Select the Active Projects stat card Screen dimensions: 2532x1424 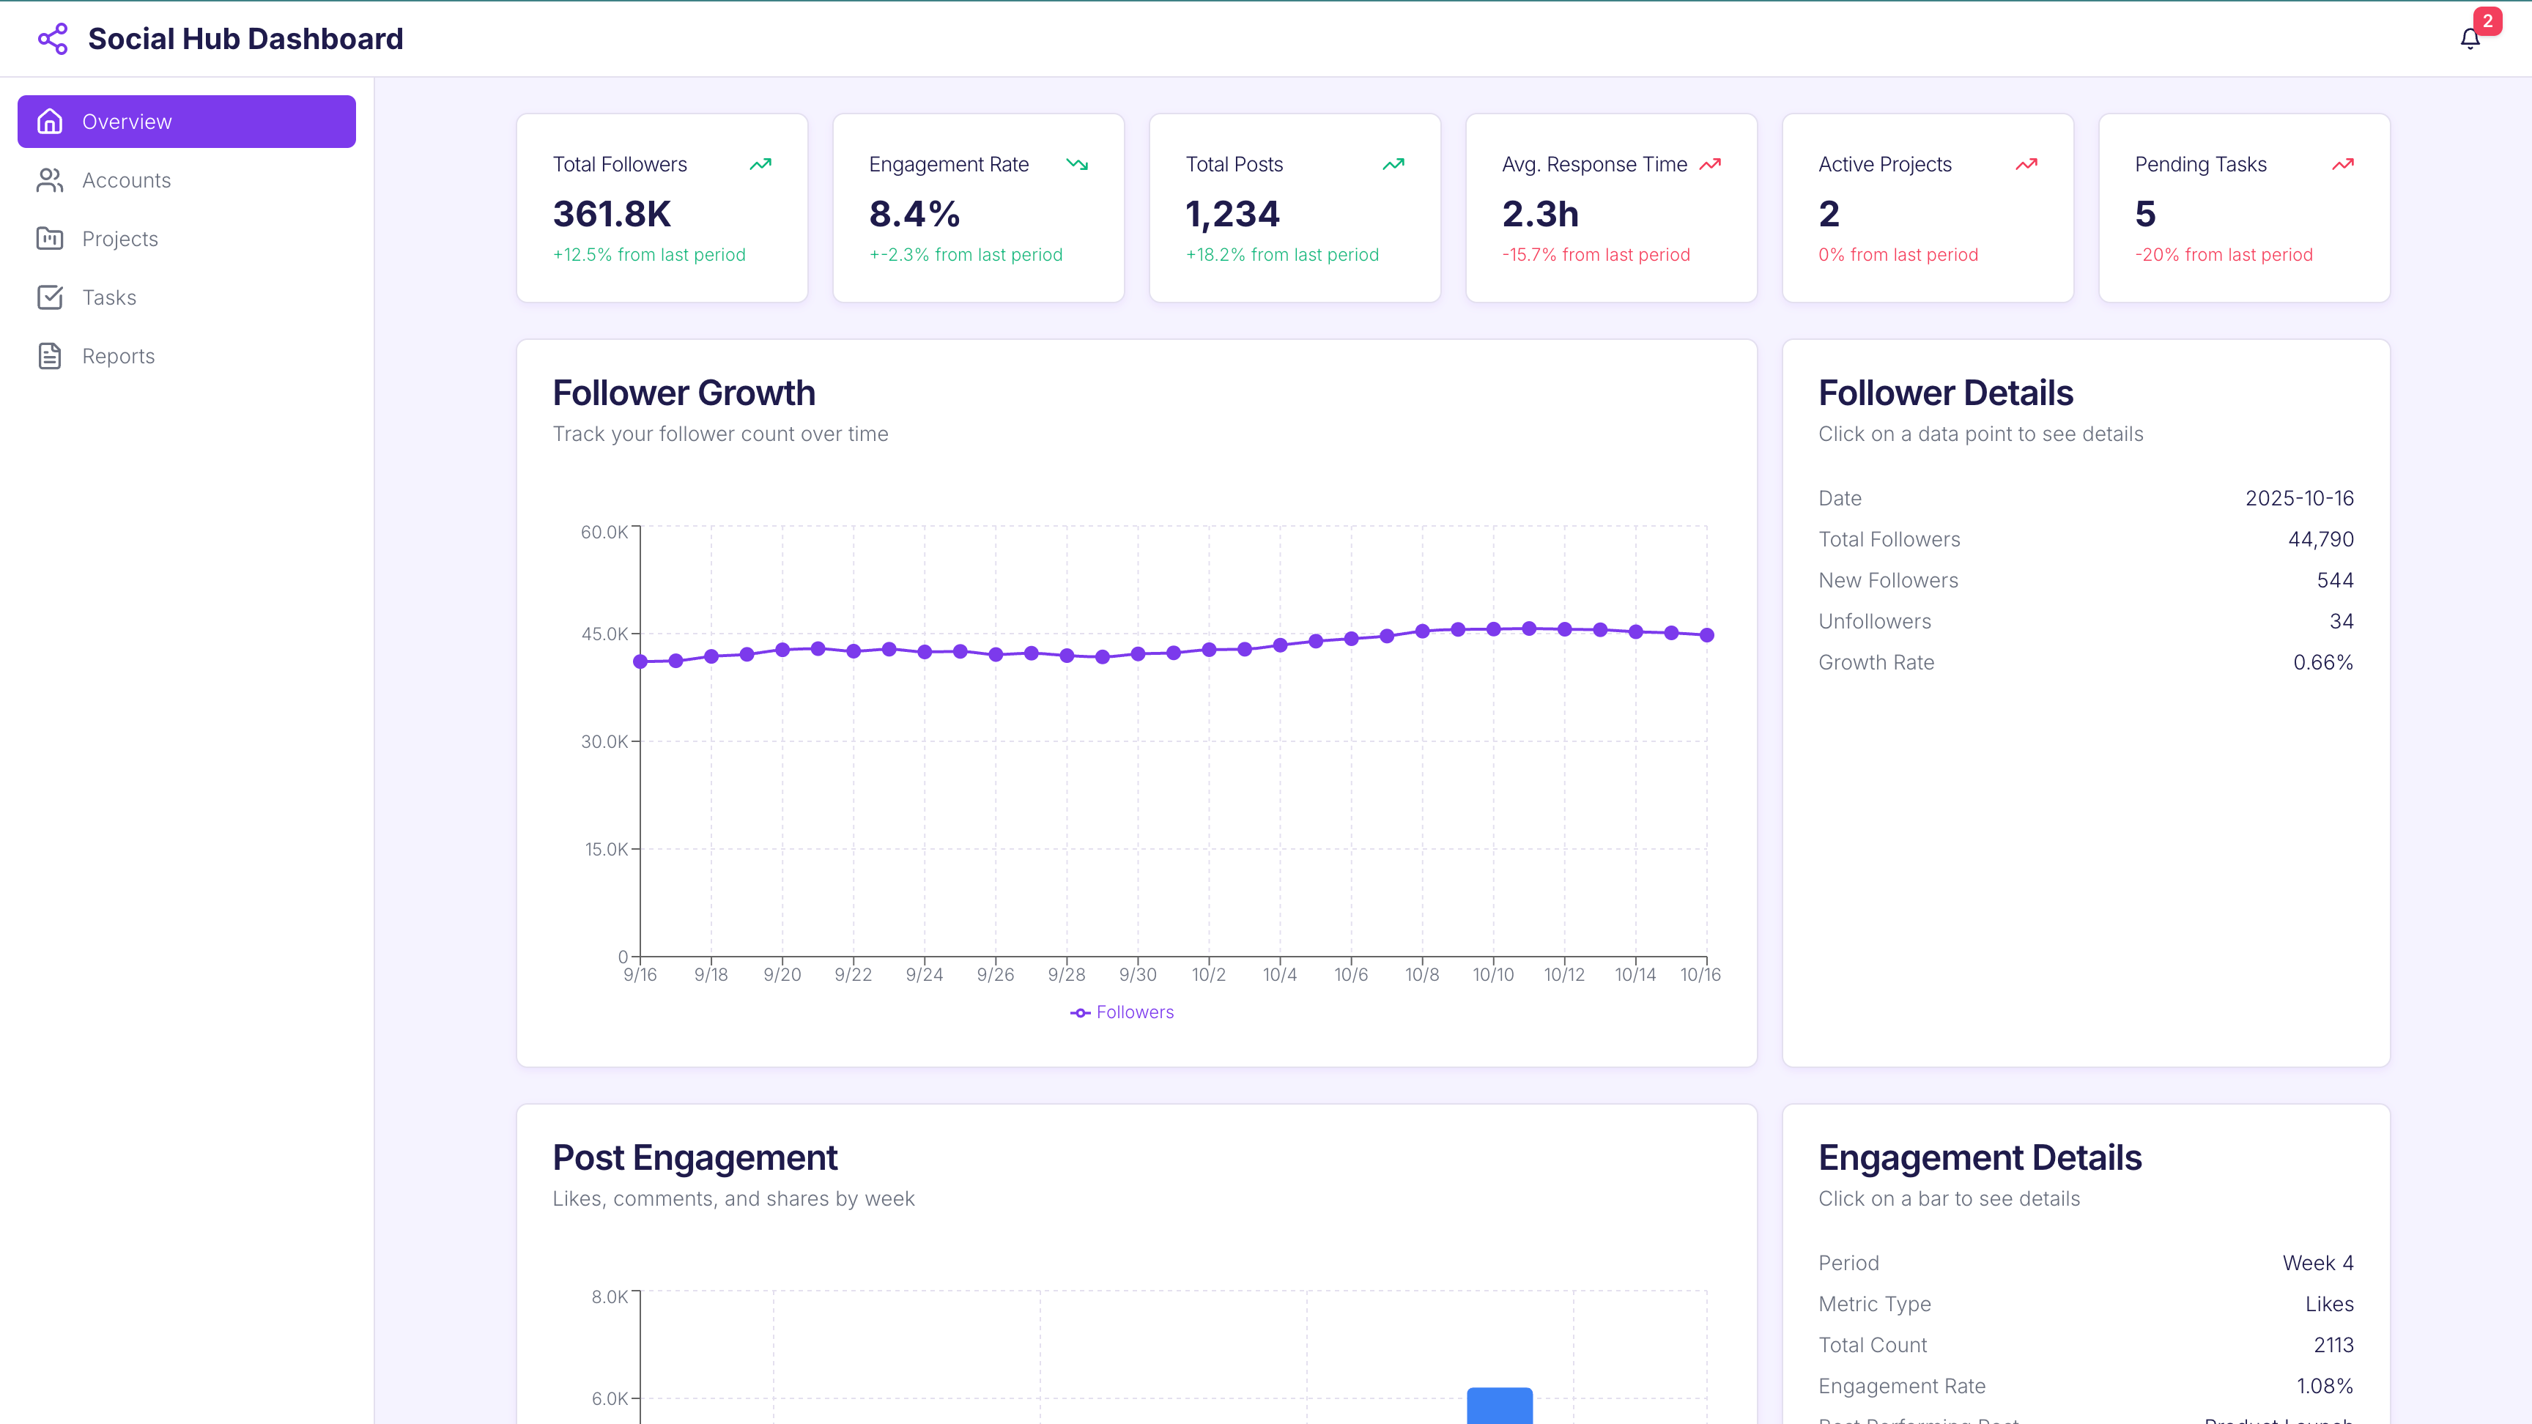pyautogui.click(x=1928, y=208)
